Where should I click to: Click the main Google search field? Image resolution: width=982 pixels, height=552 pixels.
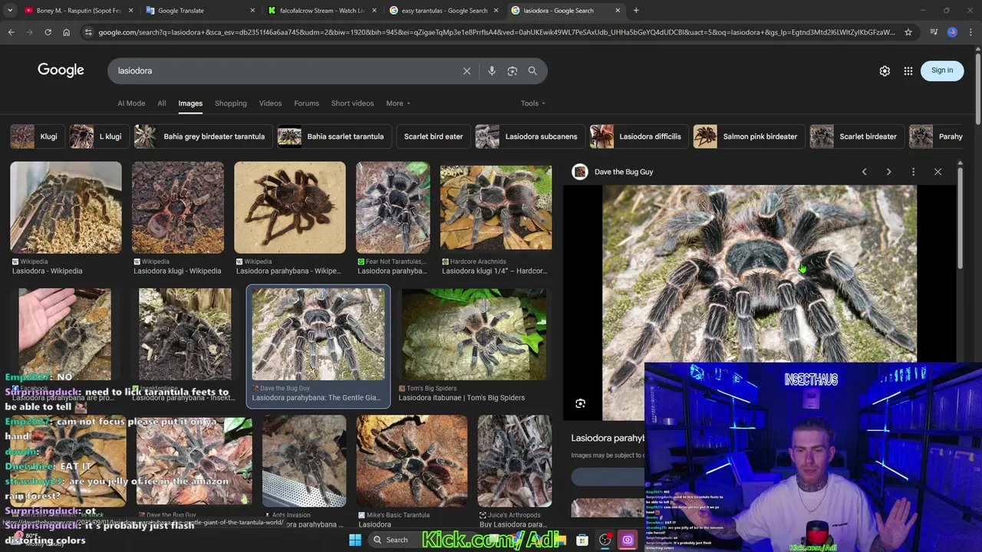tap(284, 71)
